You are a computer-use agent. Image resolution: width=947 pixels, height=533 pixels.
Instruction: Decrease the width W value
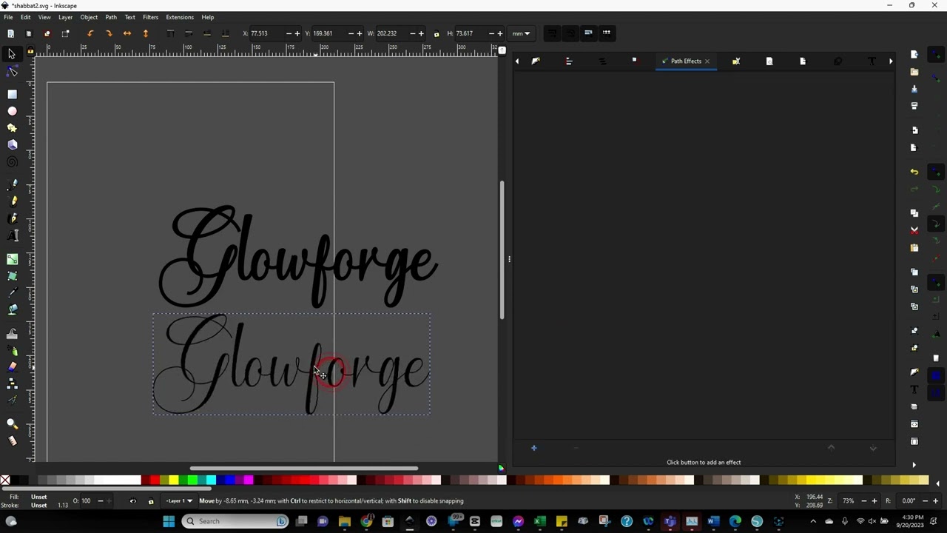413,33
